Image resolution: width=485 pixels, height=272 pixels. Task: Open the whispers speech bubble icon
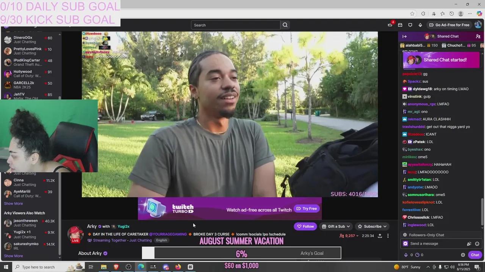tap(410, 25)
